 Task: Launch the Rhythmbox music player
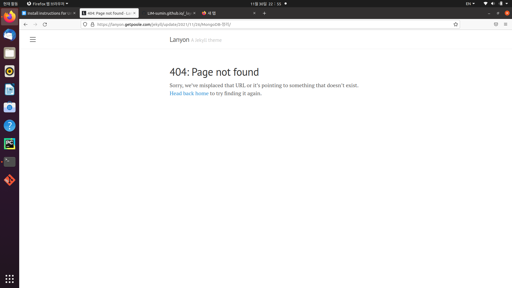(x=9, y=71)
